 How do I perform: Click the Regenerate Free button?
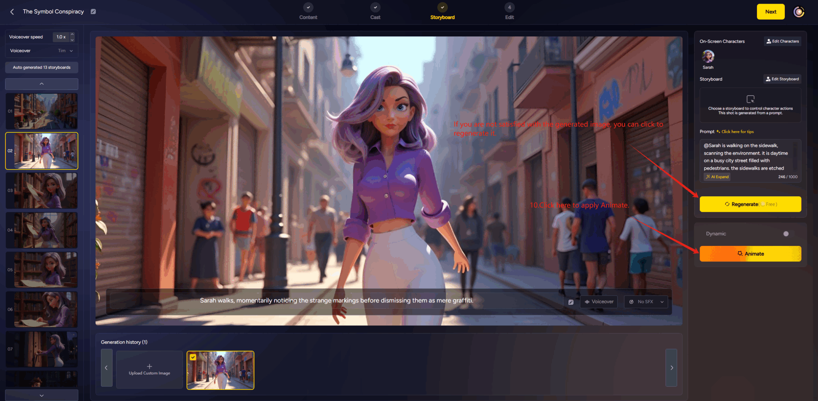(750, 204)
